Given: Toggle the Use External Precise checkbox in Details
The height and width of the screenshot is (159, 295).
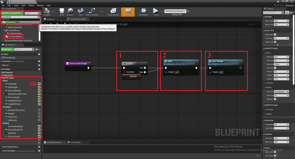Looking at the screenshot, I should [275, 68].
